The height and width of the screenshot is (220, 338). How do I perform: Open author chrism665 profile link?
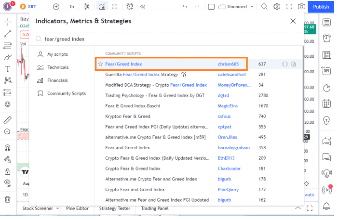[228, 64]
